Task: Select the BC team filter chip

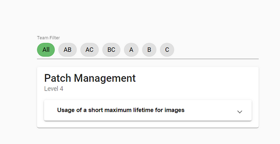Action: 111,50
